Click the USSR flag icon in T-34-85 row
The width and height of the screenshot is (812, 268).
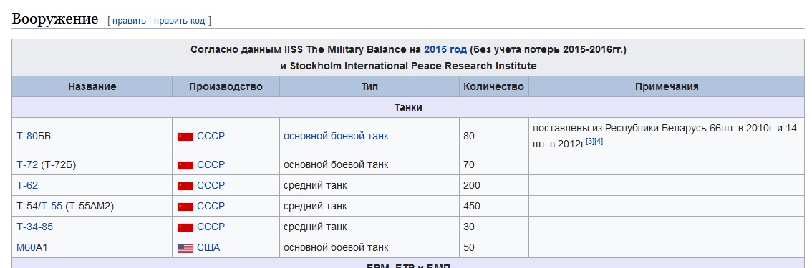coord(185,227)
